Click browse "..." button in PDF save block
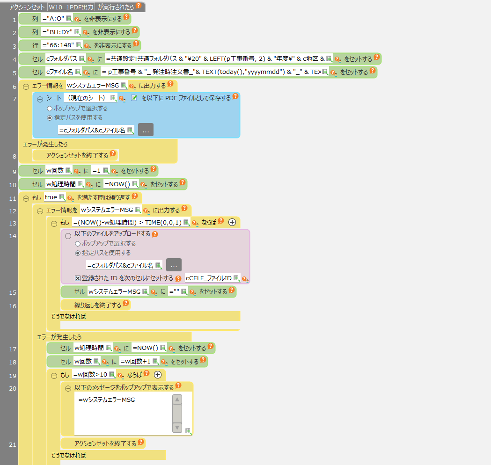 [146, 131]
